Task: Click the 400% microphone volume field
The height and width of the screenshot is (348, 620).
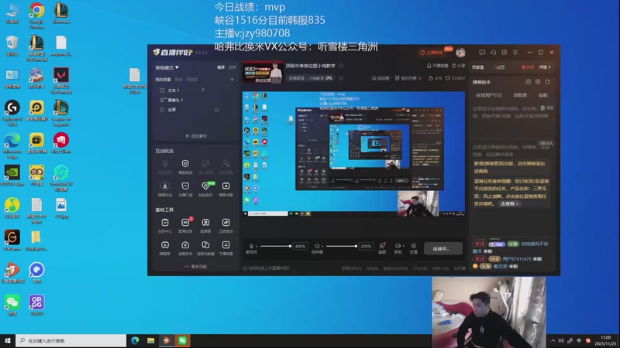Action: point(300,246)
